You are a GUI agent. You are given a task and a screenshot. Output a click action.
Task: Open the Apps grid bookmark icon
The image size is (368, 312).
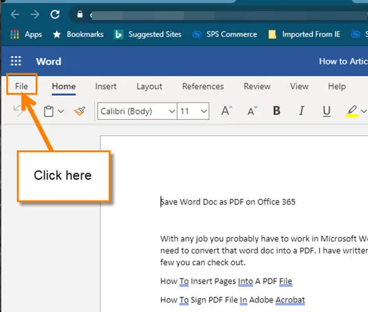(x=15, y=35)
